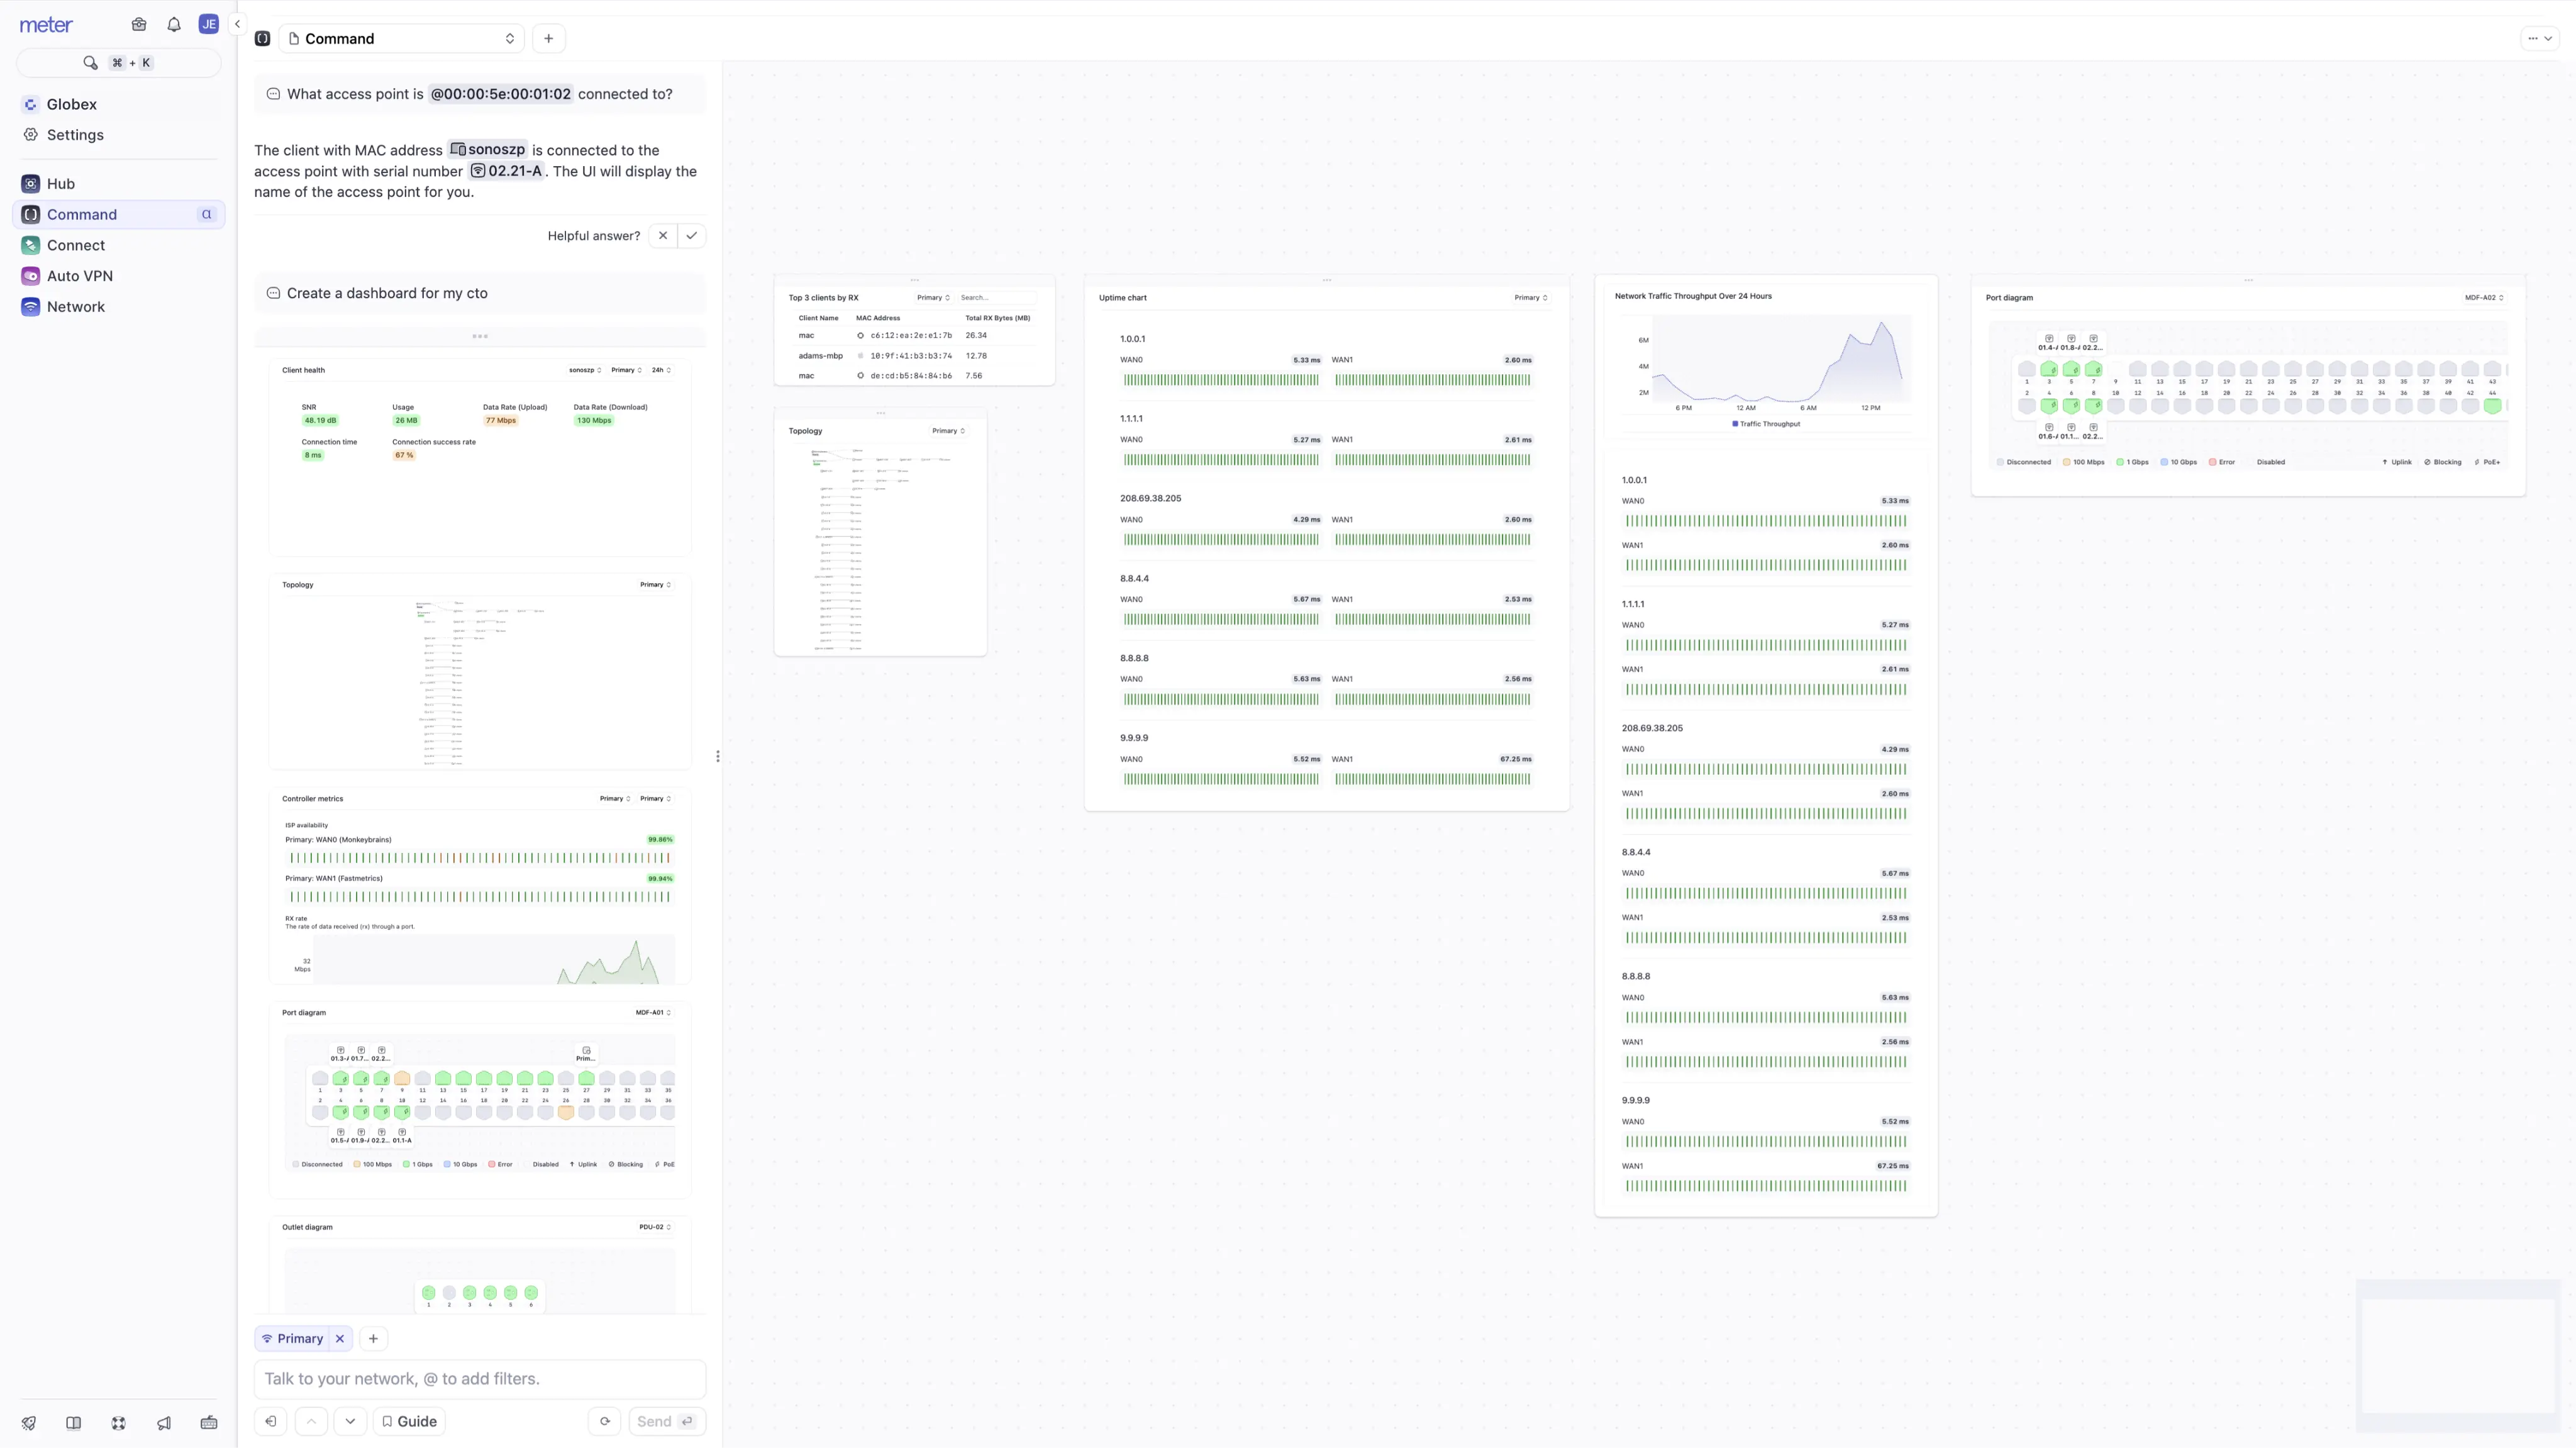Click the rocket icon in bottom sidebar

(x=29, y=1423)
